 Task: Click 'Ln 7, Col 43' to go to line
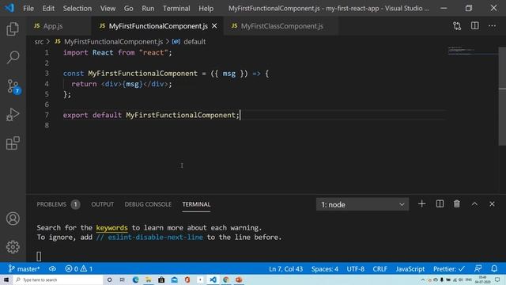[x=285, y=268]
